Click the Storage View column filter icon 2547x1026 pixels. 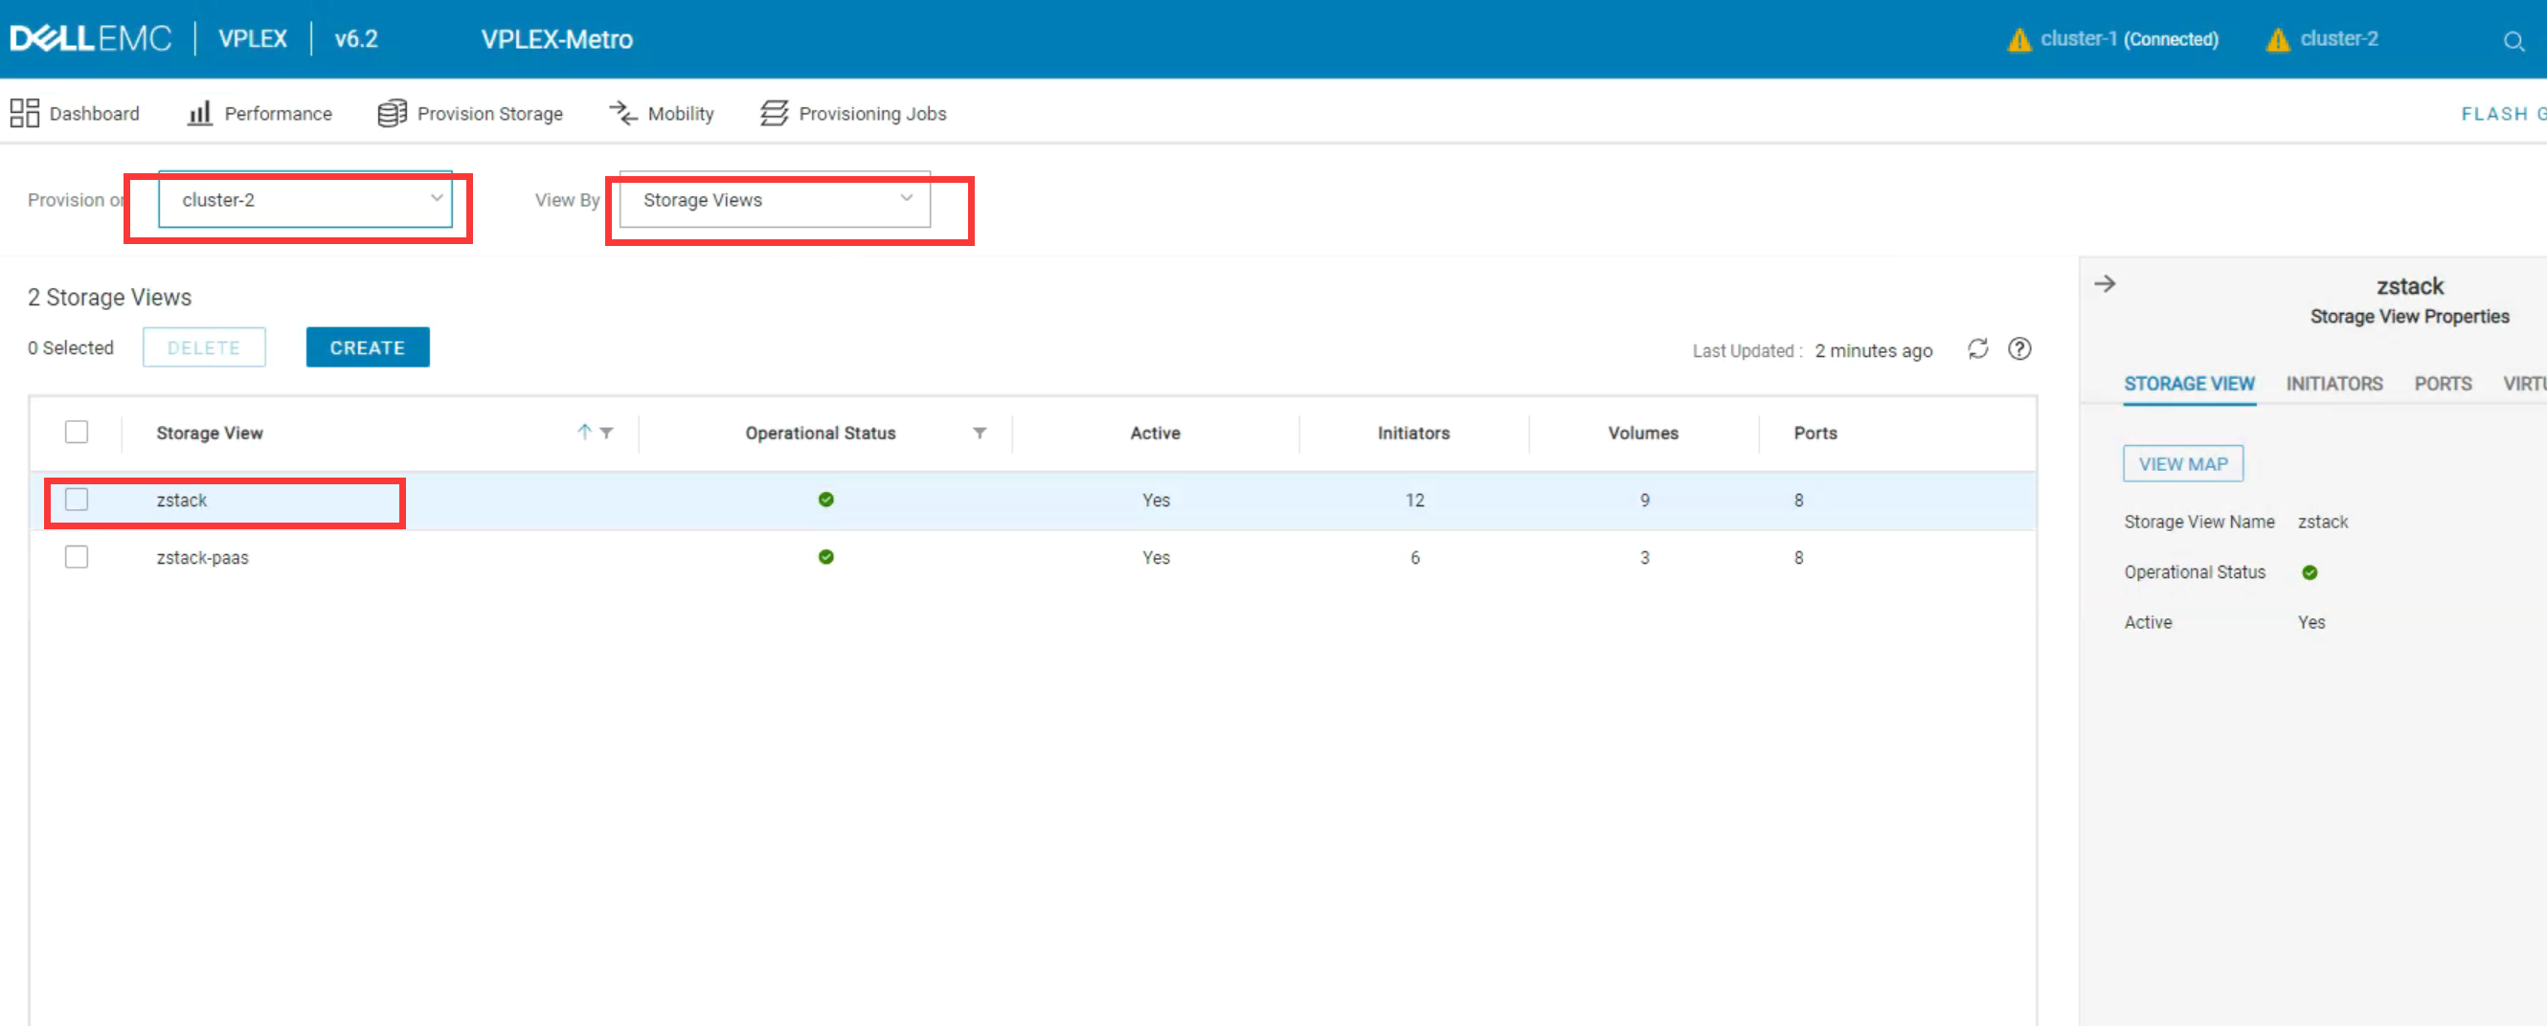(x=607, y=433)
